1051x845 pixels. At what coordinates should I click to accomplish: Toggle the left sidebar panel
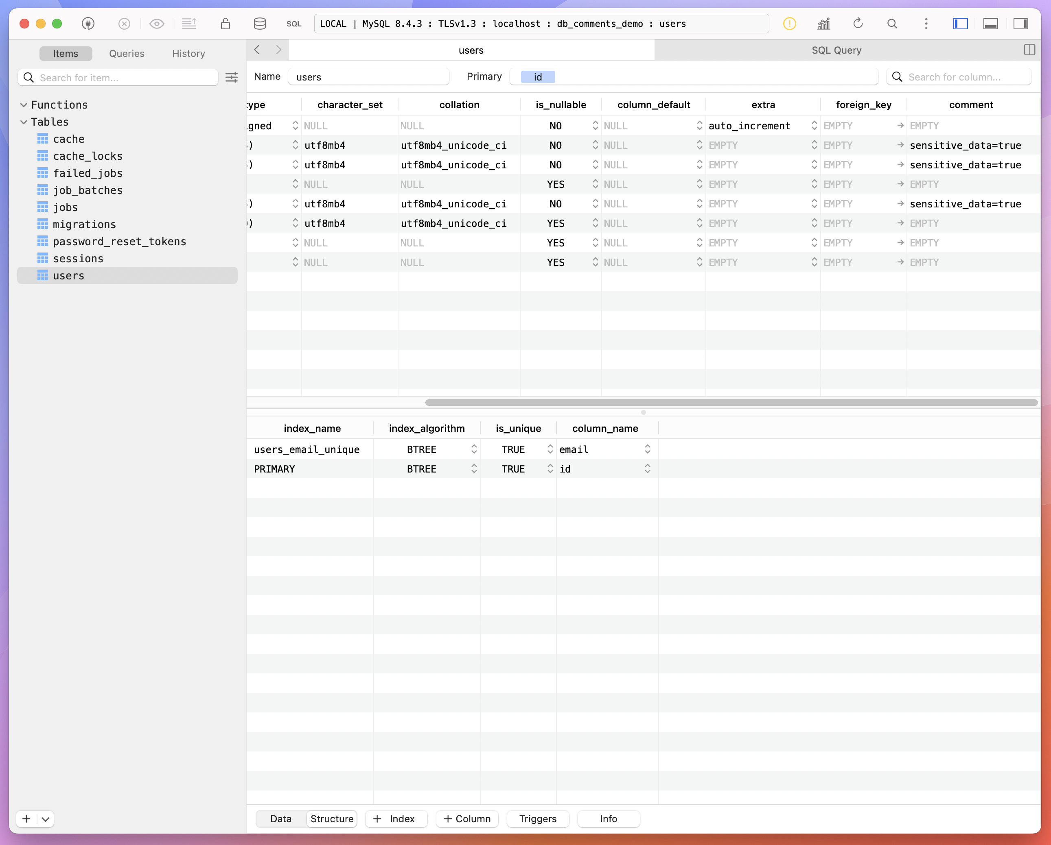tap(960, 23)
